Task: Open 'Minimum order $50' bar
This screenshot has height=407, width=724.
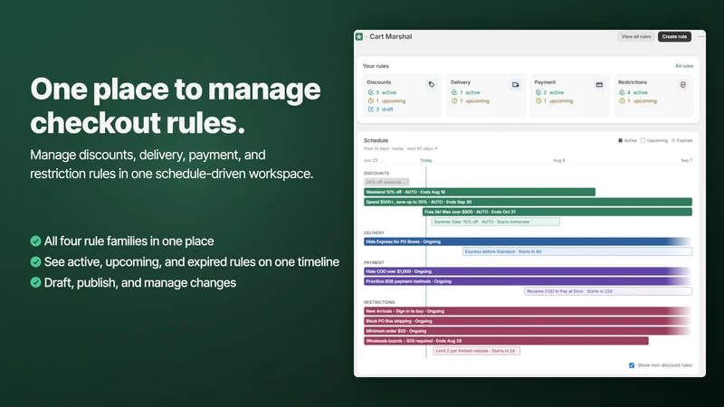Action: (528, 331)
